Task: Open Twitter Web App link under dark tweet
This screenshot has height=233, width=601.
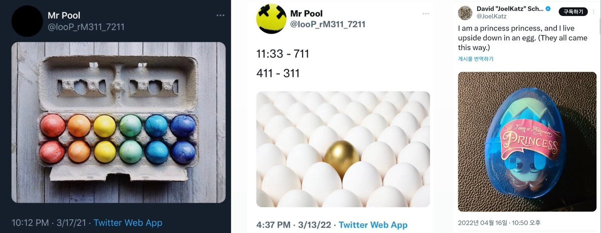Action: [128, 222]
